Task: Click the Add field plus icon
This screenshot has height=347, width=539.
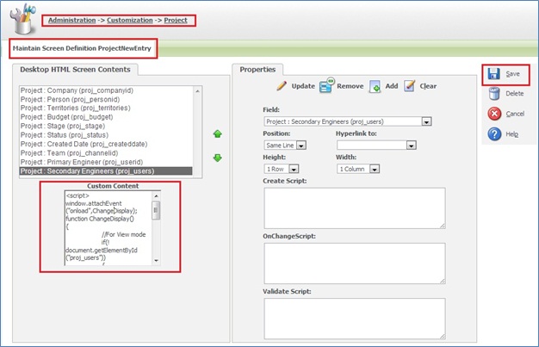Action: pos(375,86)
